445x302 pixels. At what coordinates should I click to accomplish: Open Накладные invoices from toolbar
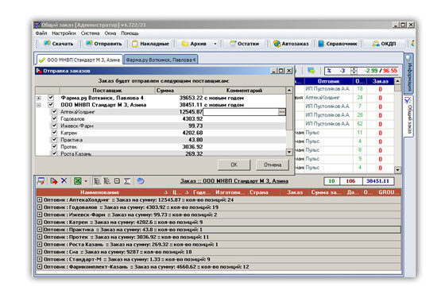click(150, 44)
